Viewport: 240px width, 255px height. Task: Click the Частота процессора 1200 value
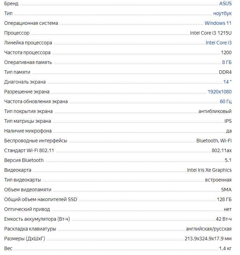tap(226, 52)
